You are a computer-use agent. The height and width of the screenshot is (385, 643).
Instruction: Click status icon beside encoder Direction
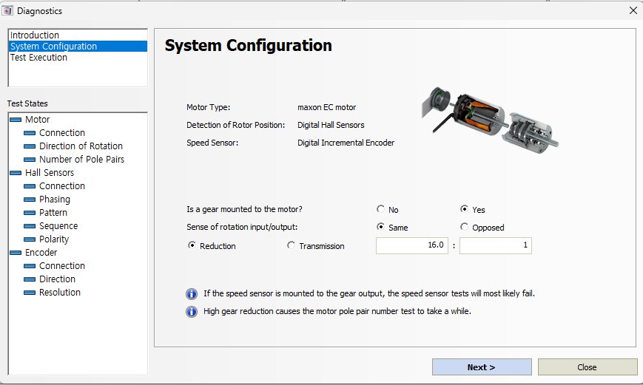pyautogui.click(x=30, y=279)
